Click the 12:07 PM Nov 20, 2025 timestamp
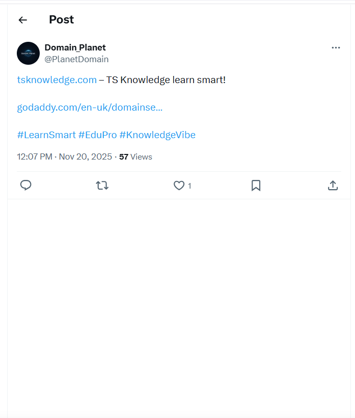The width and height of the screenshot is (355, 418). pos(64,157)
